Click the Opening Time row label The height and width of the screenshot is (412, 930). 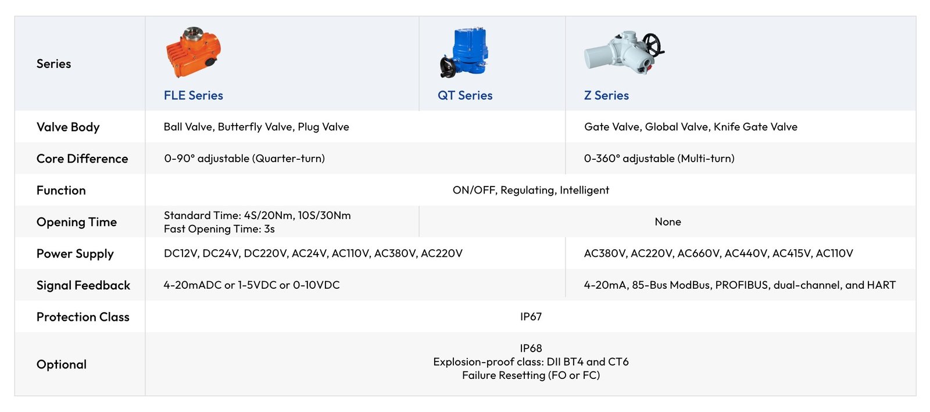pos(77,222)
